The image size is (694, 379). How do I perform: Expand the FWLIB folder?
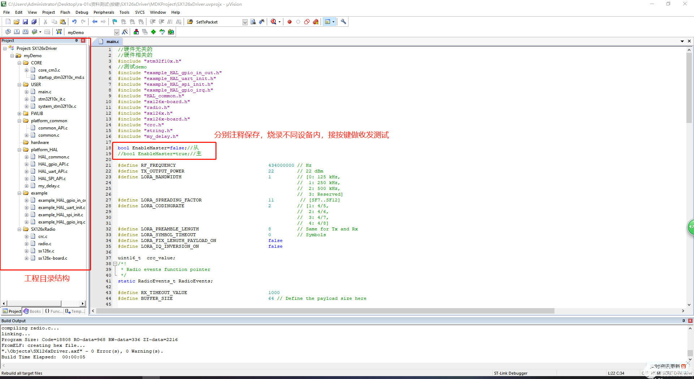point(20,114)
